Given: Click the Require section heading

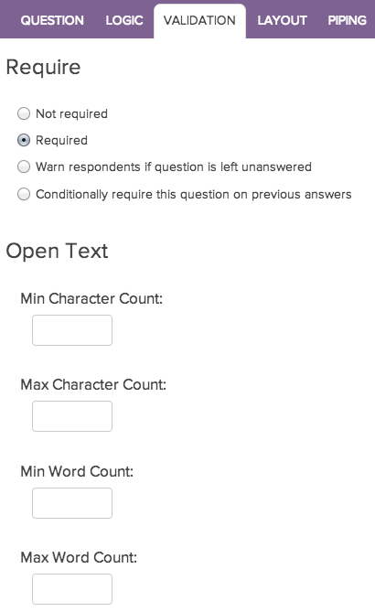Looking at the screenshot, I should [x=43, y=68].
